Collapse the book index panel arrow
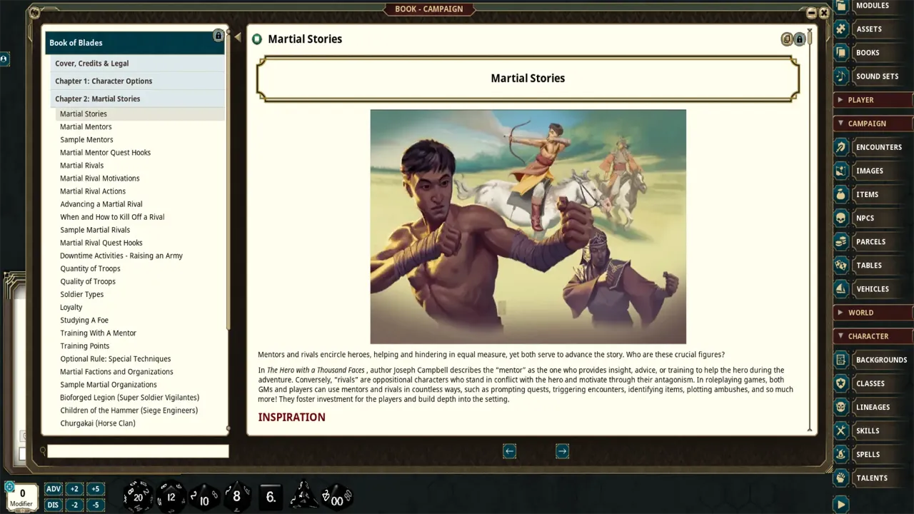Screen dimensions: 914x514 click(238, 38)
